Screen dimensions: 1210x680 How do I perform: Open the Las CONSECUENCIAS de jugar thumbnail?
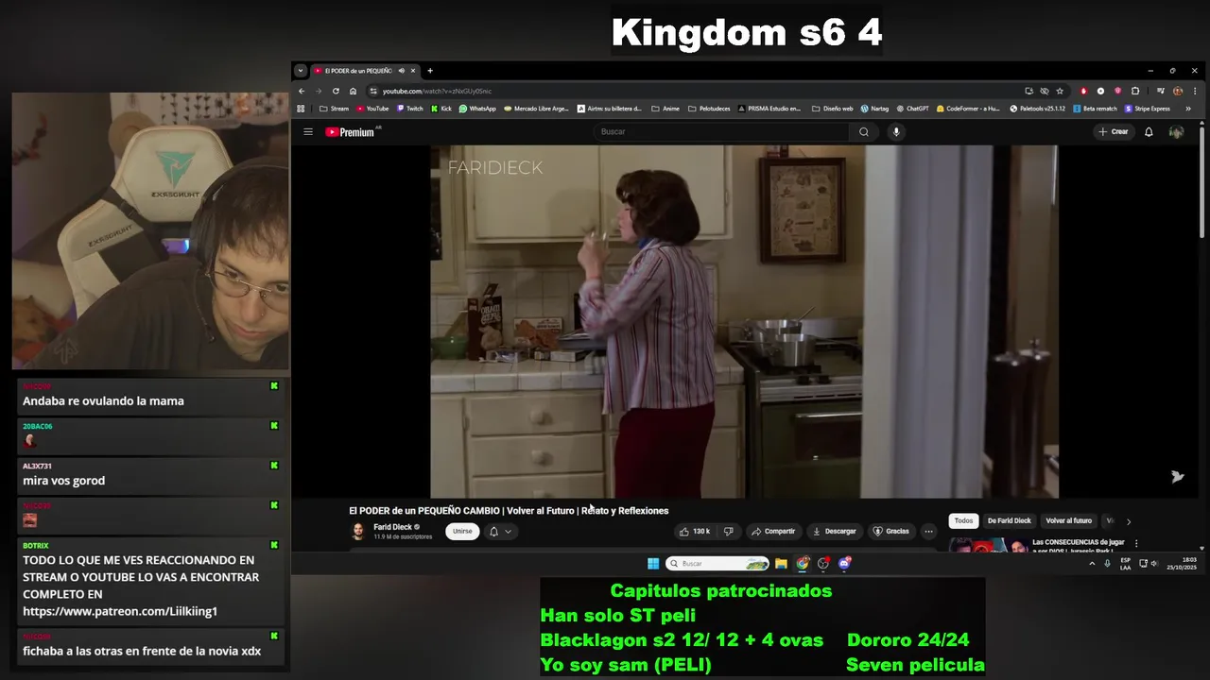[x=987, y=545]
